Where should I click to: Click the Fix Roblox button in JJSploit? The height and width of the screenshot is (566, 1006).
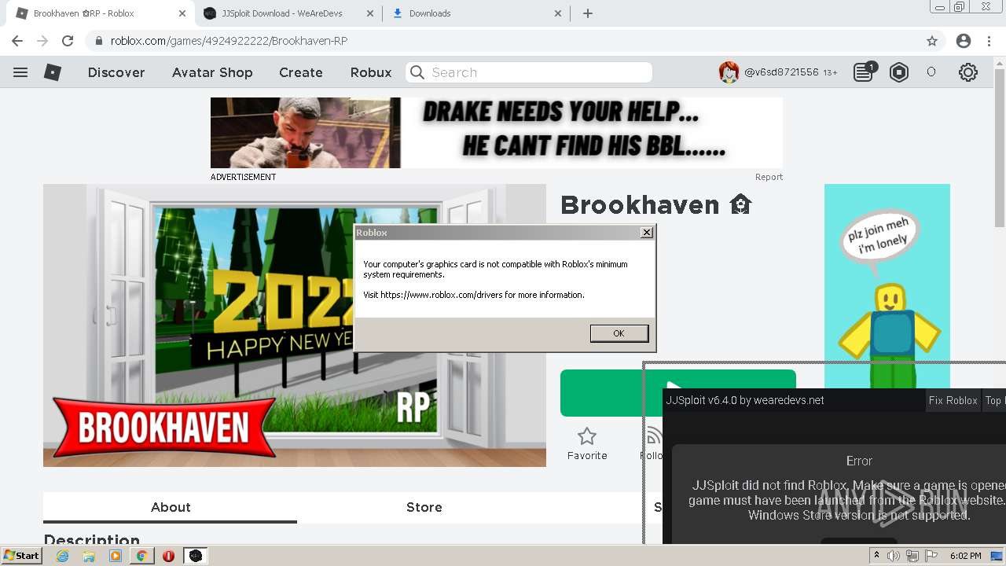click(953, 400)
